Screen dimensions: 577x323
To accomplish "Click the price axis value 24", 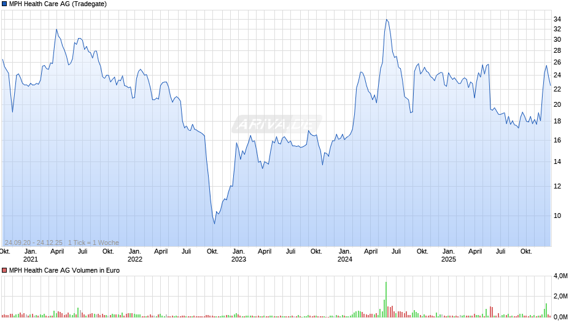I will 557,75.
